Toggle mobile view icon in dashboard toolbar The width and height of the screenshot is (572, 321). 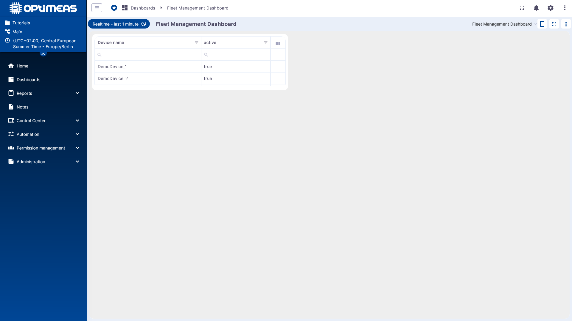(x=542, y=24)
